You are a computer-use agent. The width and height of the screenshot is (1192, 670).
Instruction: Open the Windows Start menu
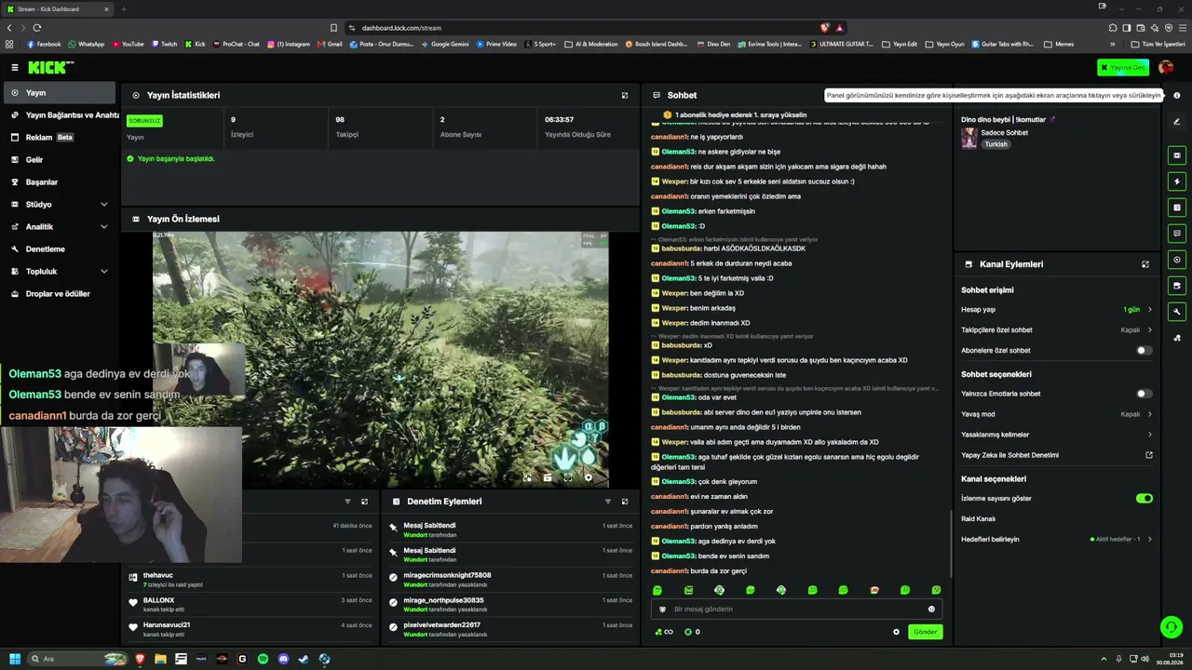click(15, 659)
